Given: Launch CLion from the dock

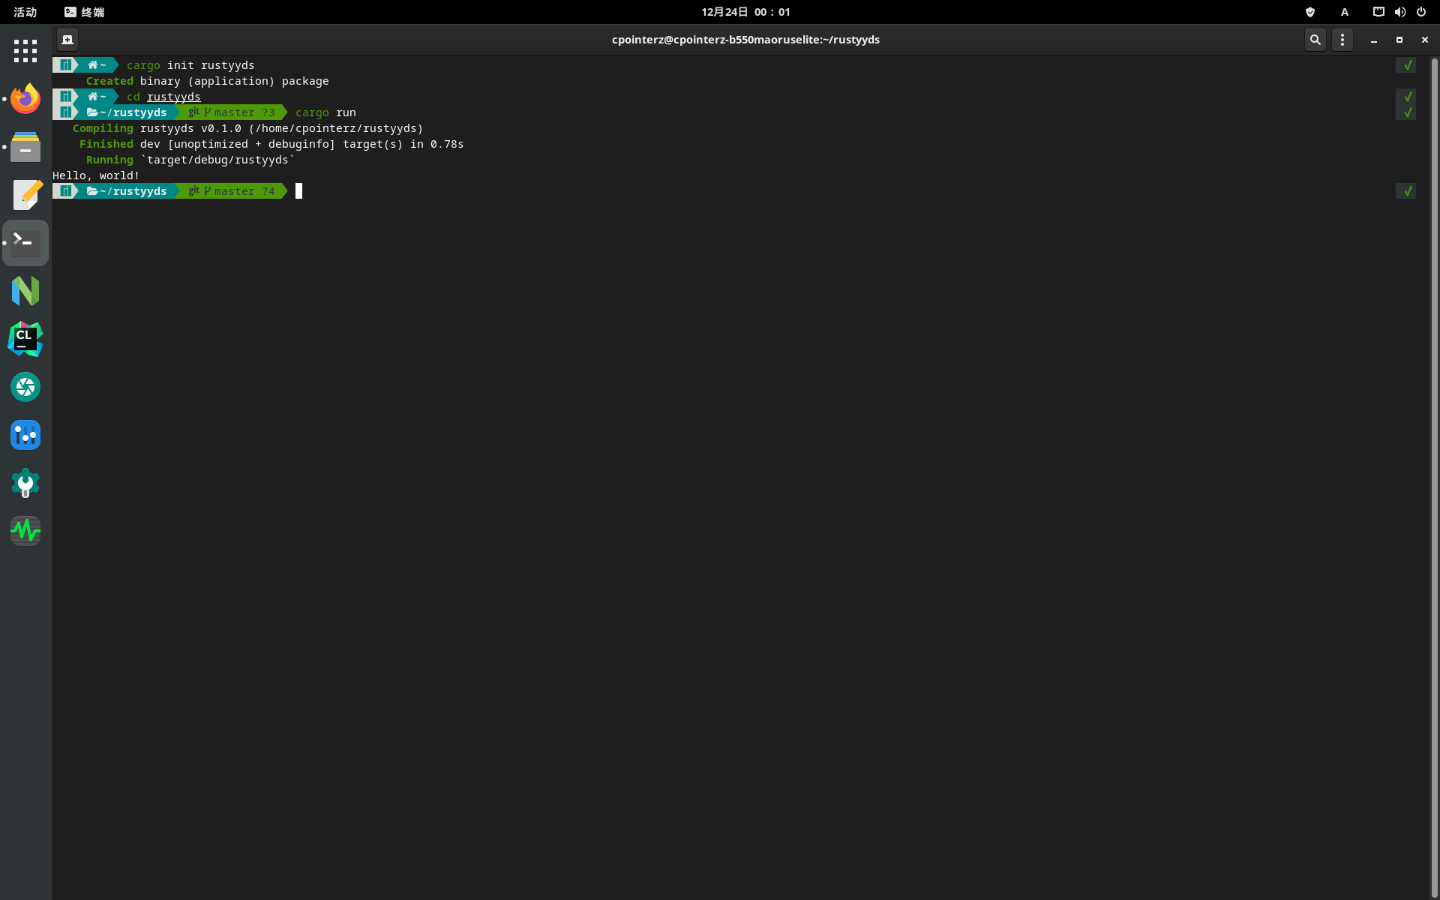Looking at the screenshot, I should coord(25,339).
